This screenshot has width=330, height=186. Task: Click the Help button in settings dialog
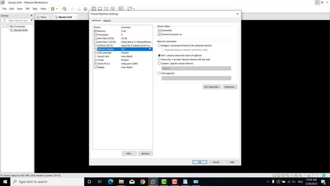pos(232,162)
